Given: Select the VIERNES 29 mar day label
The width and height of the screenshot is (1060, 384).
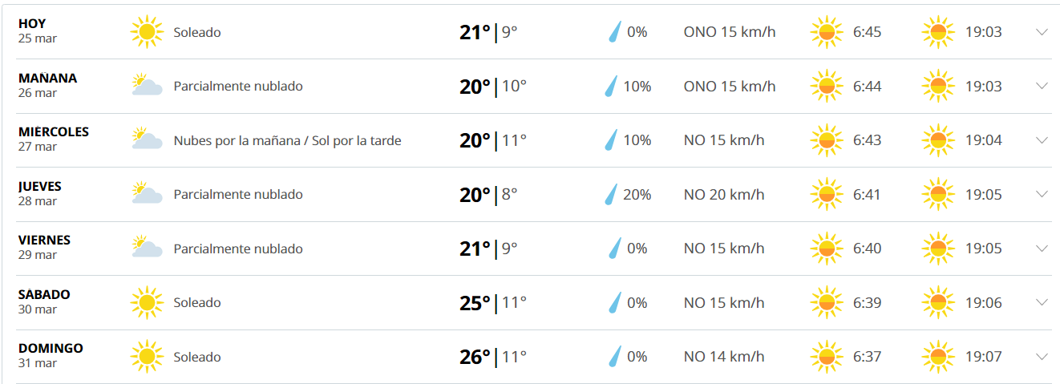Looking at the screenshot, I should click(44, 247).
